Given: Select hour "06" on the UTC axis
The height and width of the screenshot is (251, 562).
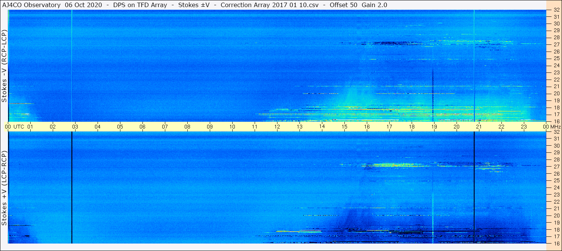Looking at the screenshot, I should coord(142,127).
